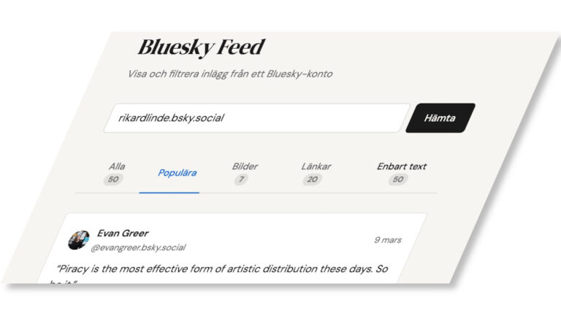561x315 pixels.
Task: Open the Bilder tab
Action: 245,166
